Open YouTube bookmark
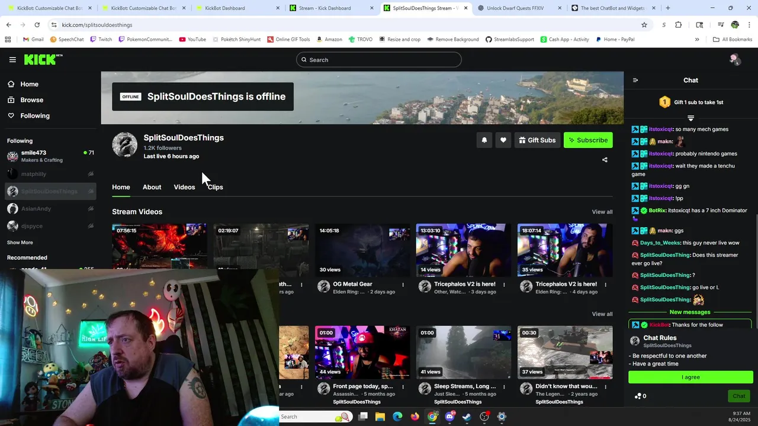 [x=192, y=40]
